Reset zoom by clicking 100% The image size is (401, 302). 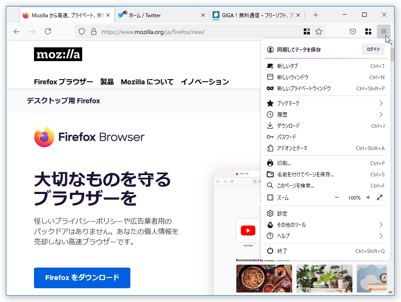coord(354,197)
